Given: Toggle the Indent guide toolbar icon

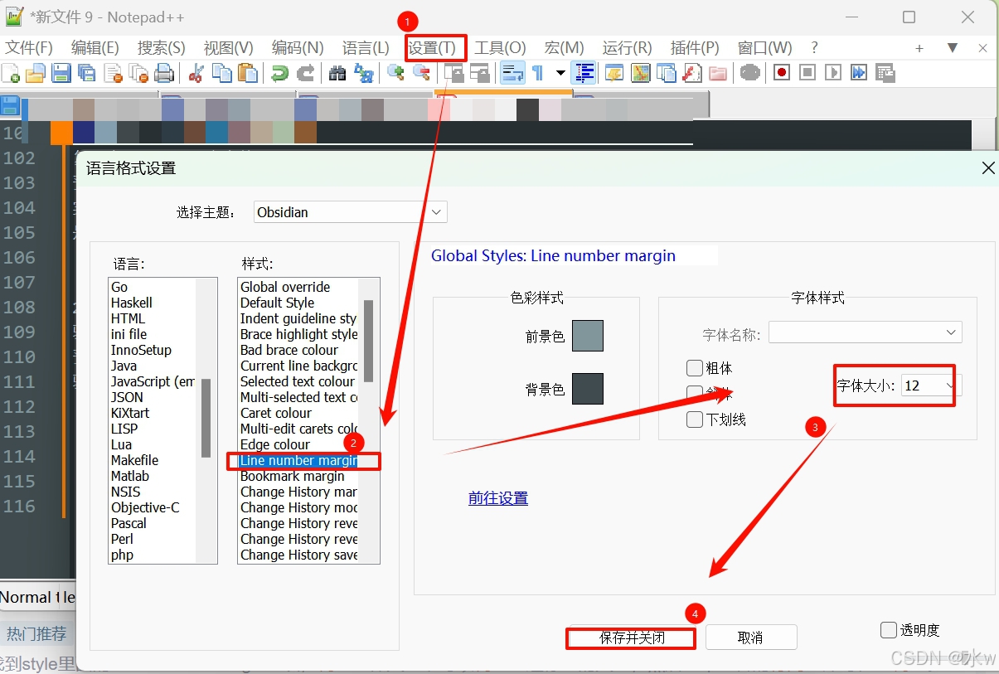Looking at the screenshot, I should tap(584, 73).
